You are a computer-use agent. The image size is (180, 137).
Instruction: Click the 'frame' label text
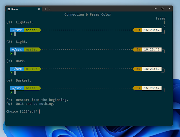point(160,18)
